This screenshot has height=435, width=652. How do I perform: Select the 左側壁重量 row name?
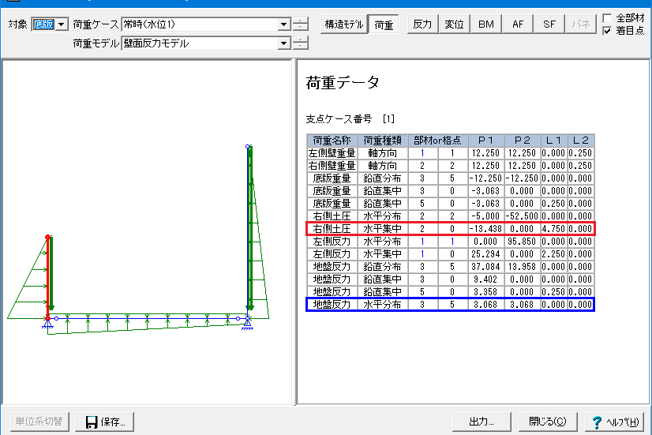[332, 153]
